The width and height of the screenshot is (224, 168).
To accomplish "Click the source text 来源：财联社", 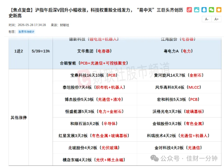I will (60, 25).
